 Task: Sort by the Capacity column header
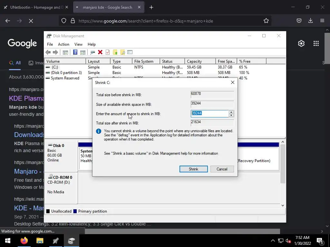pyautogui.click(x=200, y=61)
